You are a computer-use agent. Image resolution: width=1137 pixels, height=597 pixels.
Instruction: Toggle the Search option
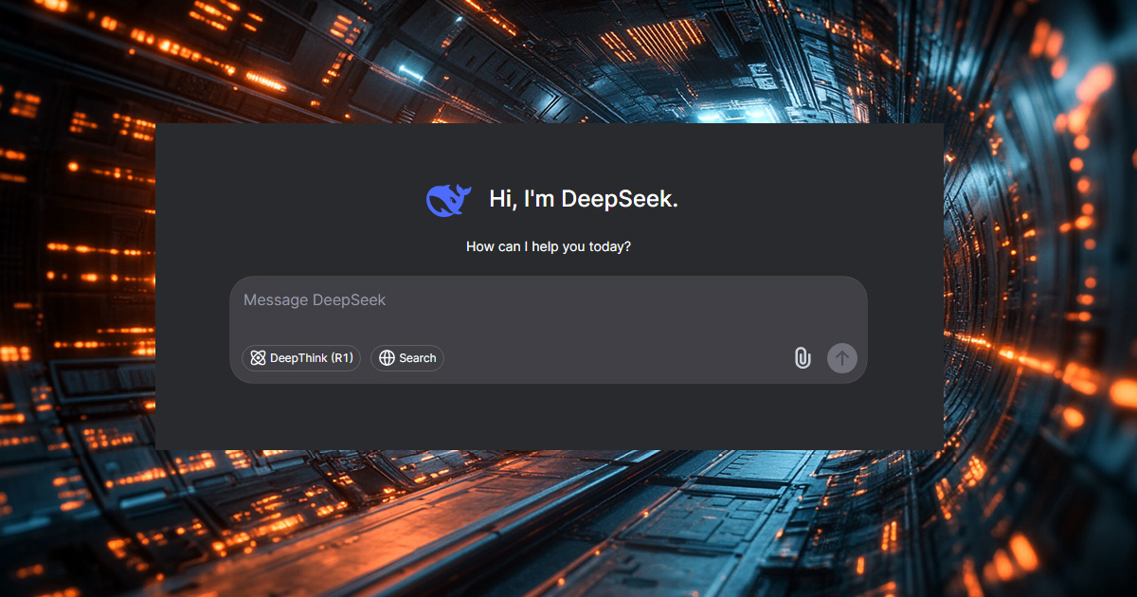click(407, 358)
